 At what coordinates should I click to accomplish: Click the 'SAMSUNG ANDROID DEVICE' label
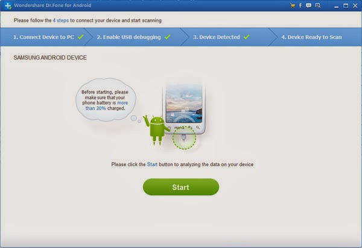50,58
